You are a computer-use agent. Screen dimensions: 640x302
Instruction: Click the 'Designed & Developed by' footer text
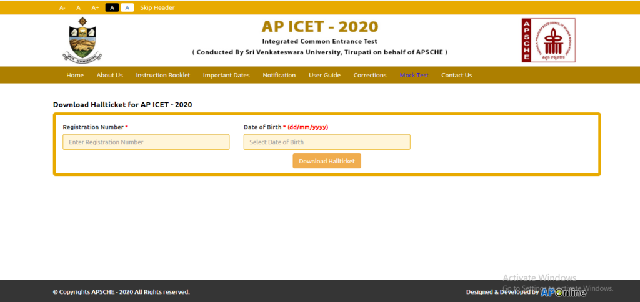pyautogui.click(x=502, y=292)
